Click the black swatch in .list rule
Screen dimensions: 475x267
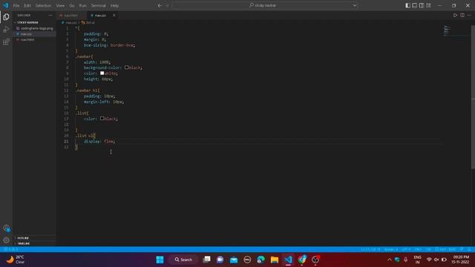point(102,119)
